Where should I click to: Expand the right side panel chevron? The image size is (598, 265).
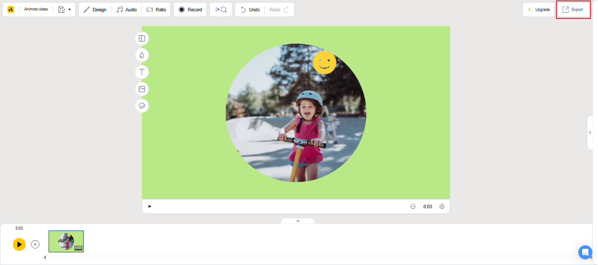590,132
